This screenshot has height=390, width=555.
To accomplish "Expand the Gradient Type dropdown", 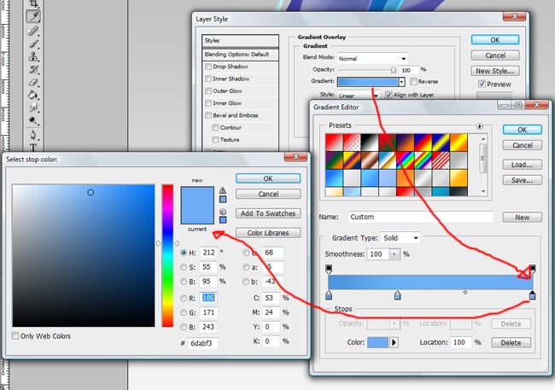I will (400, 237).
